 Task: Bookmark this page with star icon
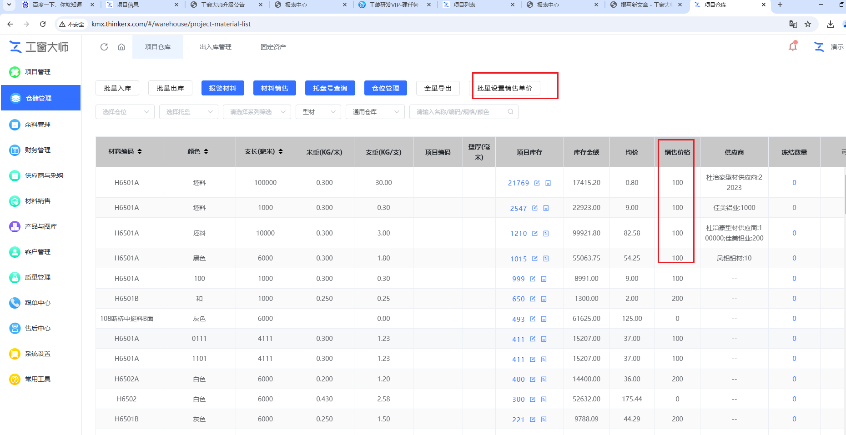[808, 24]
